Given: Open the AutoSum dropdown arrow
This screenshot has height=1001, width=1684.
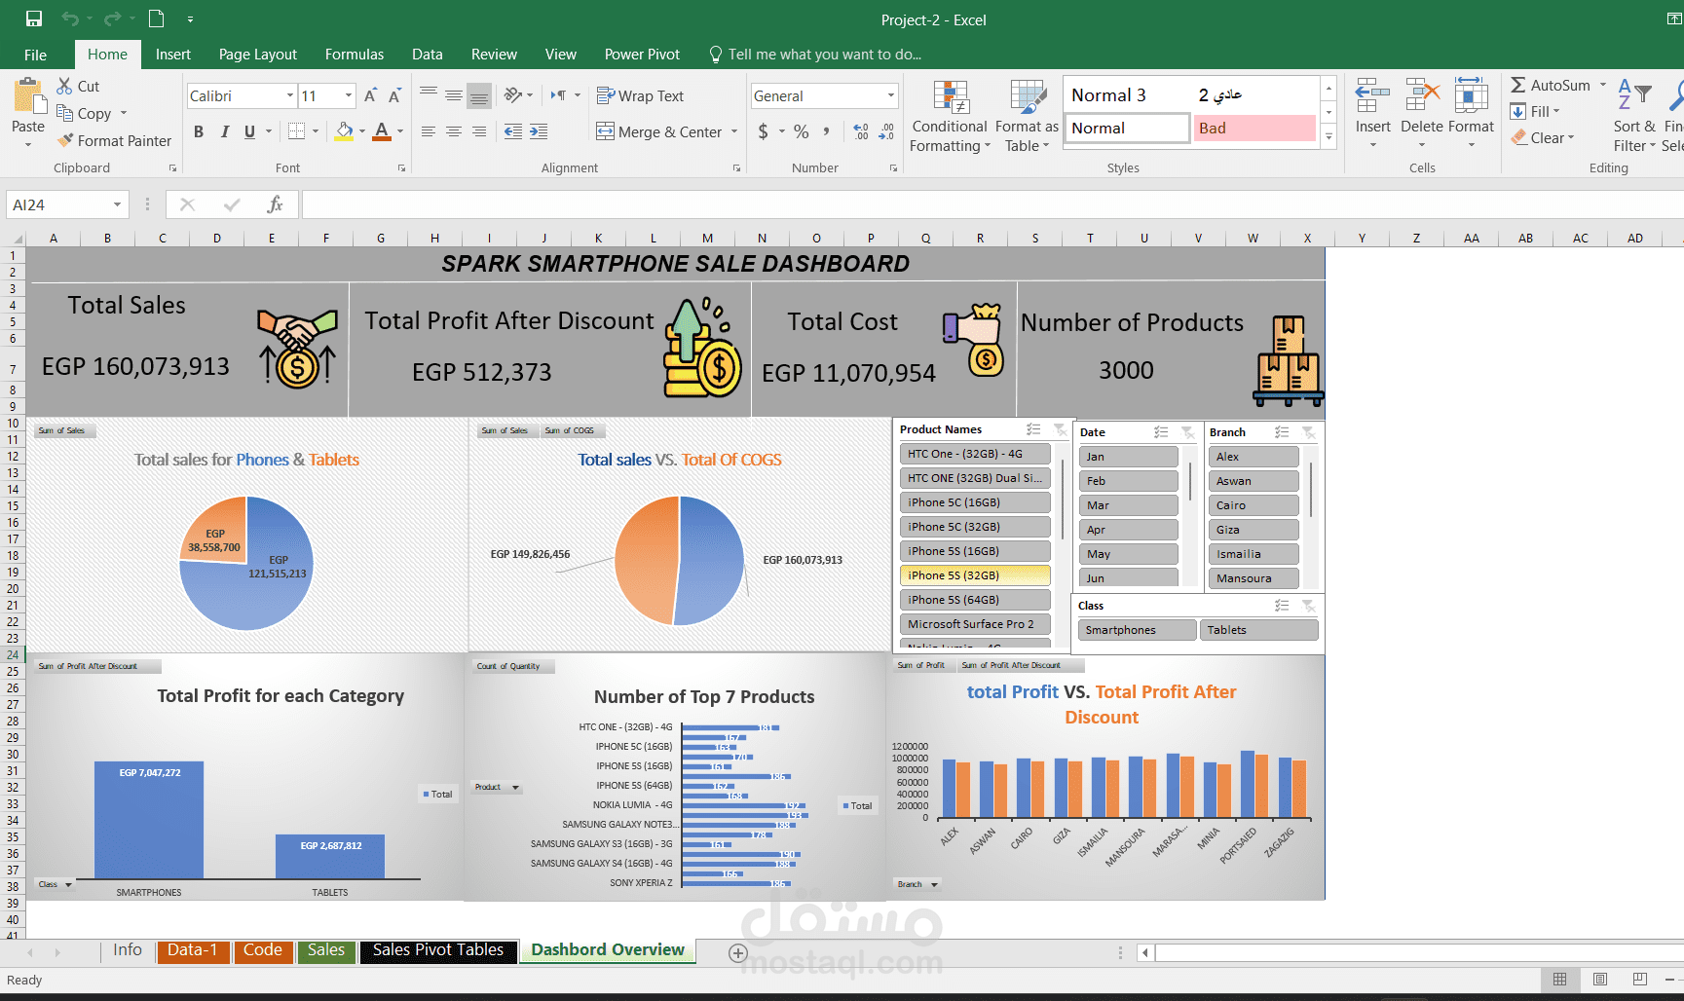Looking at the screenshot, I should (1602, 85).
